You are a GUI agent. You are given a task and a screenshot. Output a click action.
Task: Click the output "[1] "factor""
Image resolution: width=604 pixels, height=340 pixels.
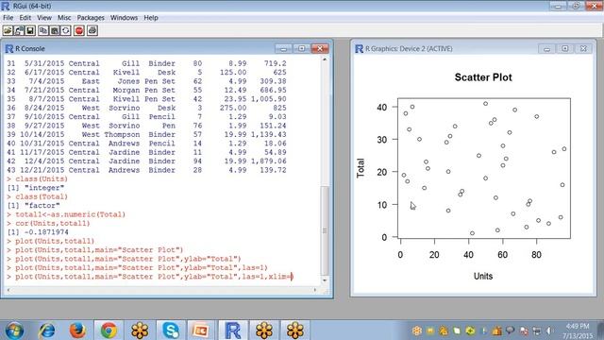(x=34, y=206)
